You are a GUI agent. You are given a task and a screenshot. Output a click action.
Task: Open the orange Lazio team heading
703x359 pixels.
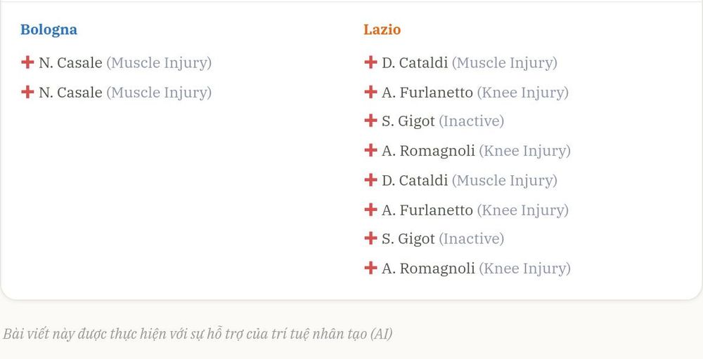tap(382, 29)
